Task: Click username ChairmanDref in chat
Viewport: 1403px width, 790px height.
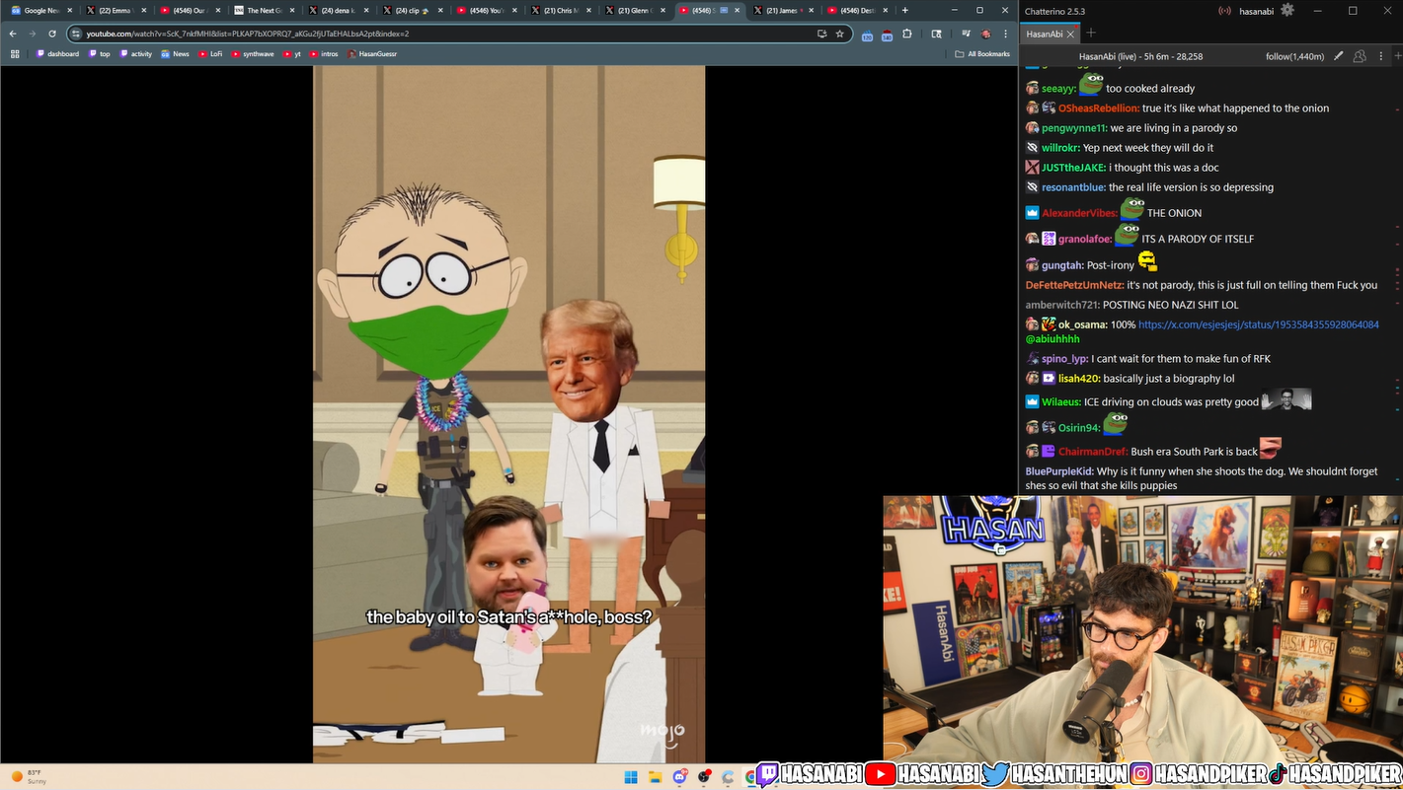Action: coord(1093,452)
